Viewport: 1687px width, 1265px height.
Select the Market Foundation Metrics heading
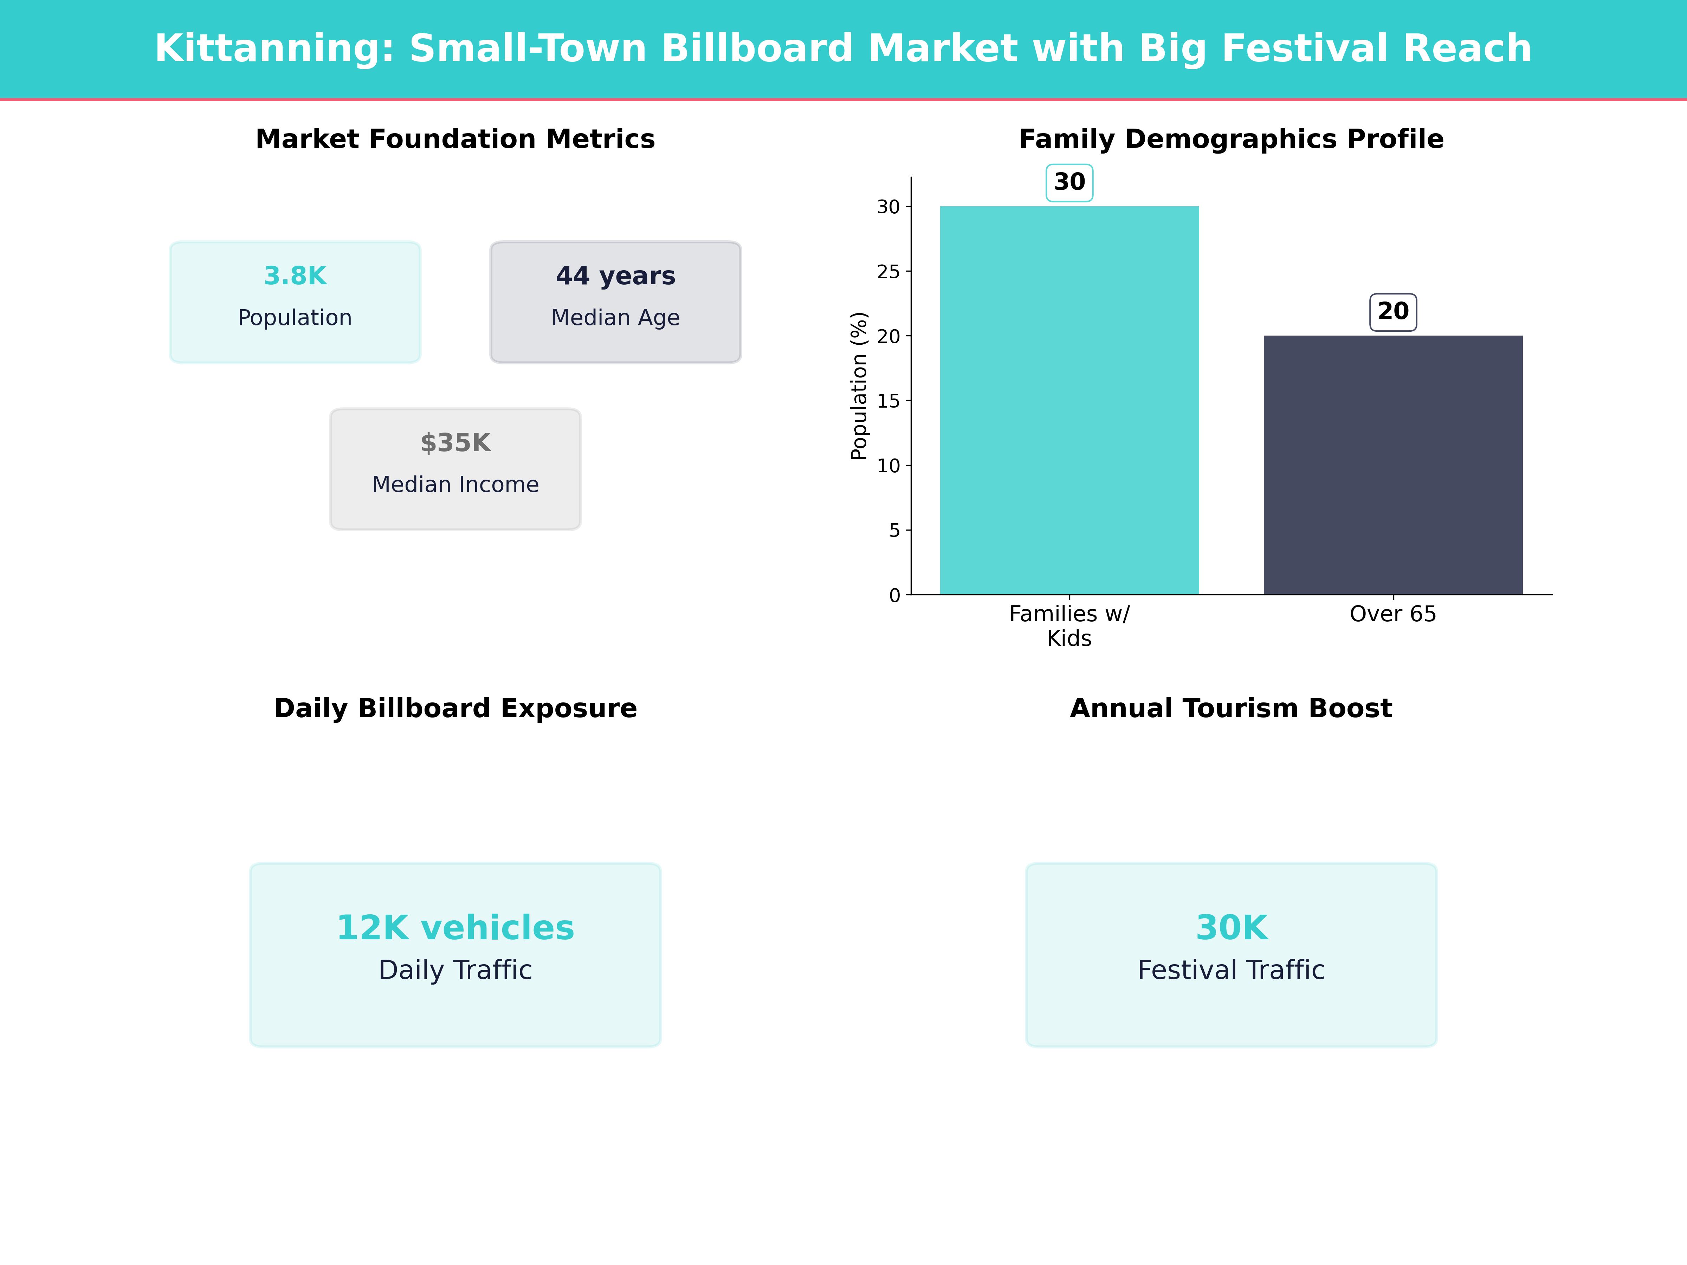[x=455, y=139]
